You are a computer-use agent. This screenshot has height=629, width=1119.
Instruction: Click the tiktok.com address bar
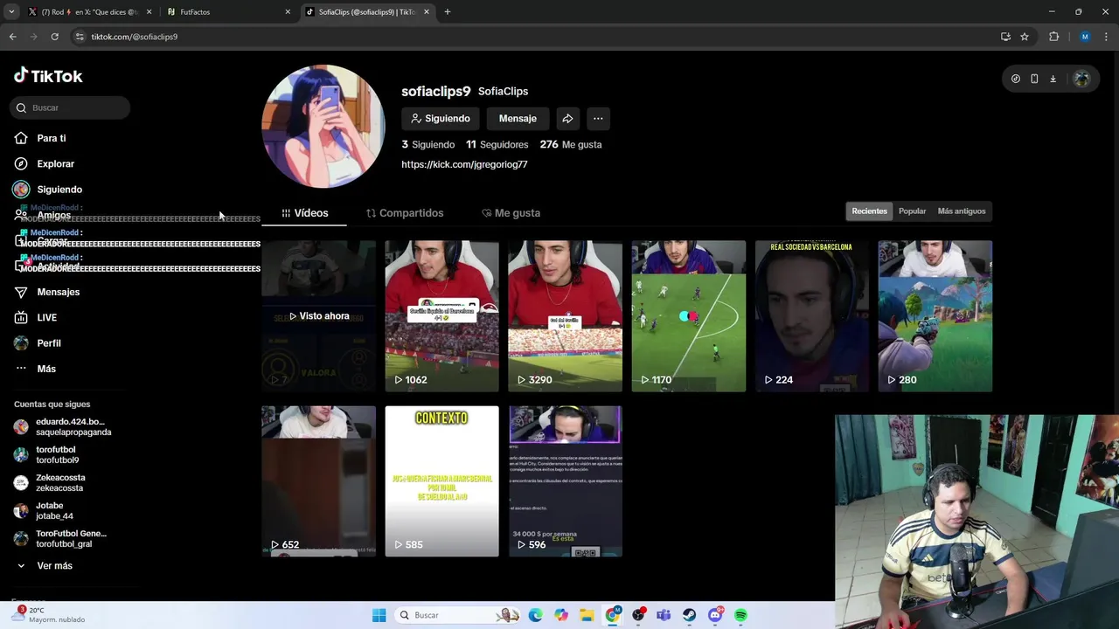[533, 37]
